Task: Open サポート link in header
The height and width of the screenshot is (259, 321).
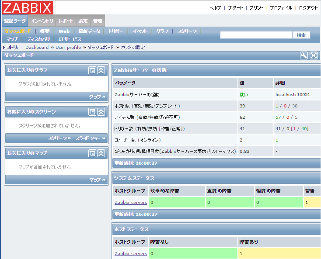Action: click(x=235, y=8)
